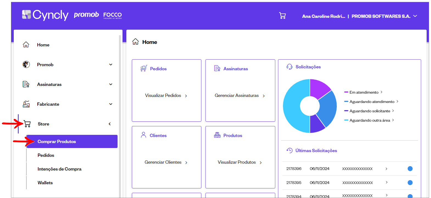Screen dimensions: 431x198
Task: Select Comprar Produtos in the Store menu
Action: point(72,141)
